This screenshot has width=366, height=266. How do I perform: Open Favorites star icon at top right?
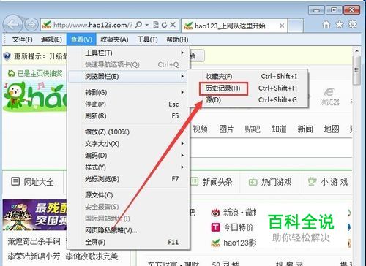coord(340,24)
